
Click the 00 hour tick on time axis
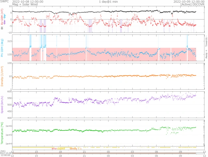108,151
